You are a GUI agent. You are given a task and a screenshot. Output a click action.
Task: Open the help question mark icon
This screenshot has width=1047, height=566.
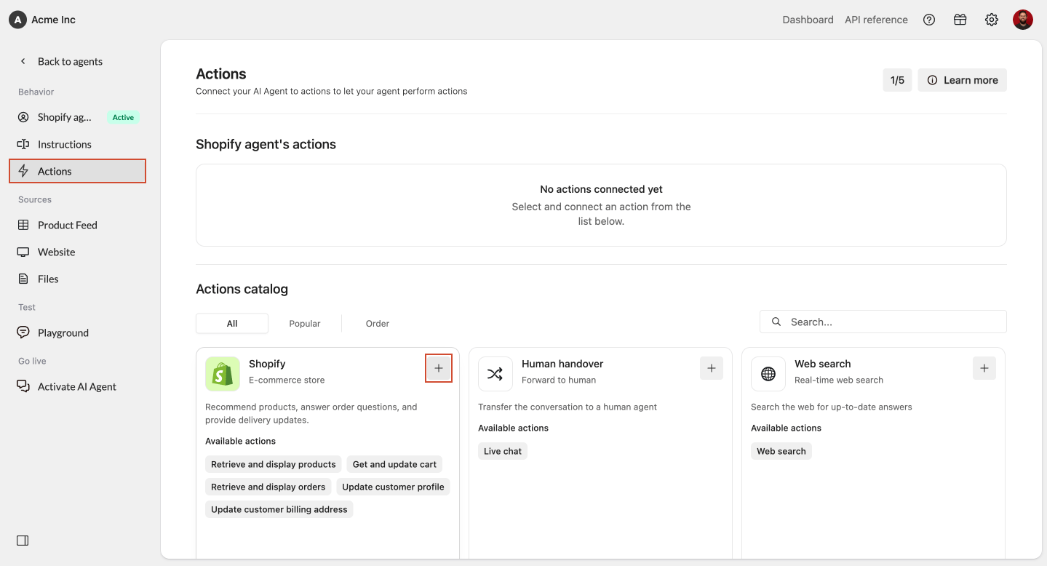pyautogui.click(x=929, y=20)
